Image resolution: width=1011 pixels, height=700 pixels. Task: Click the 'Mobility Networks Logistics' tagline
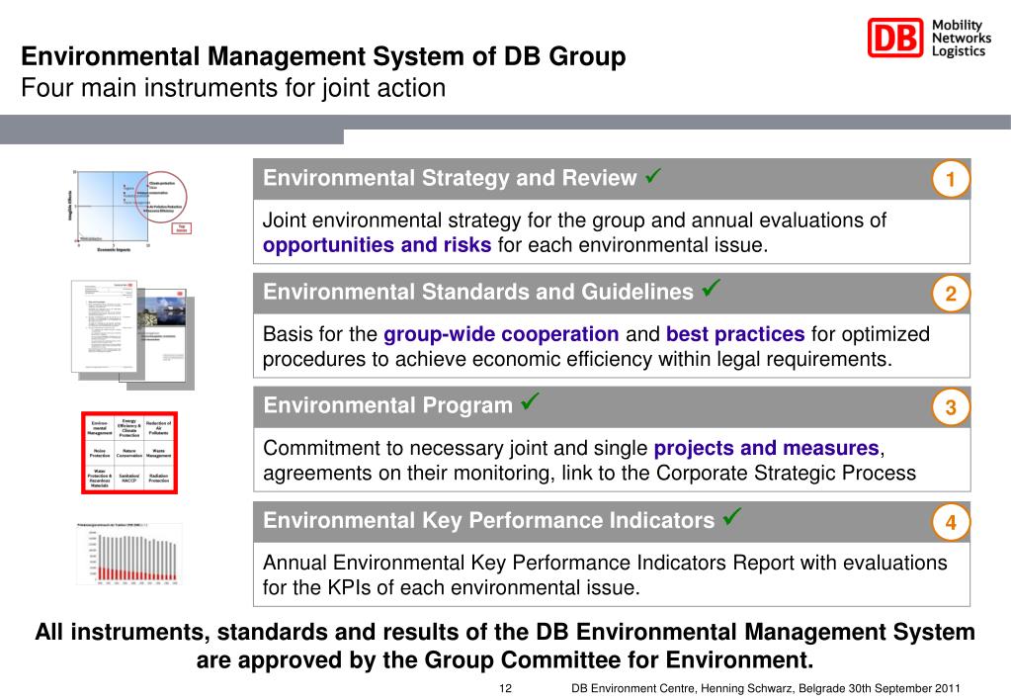tap(962, 38)
